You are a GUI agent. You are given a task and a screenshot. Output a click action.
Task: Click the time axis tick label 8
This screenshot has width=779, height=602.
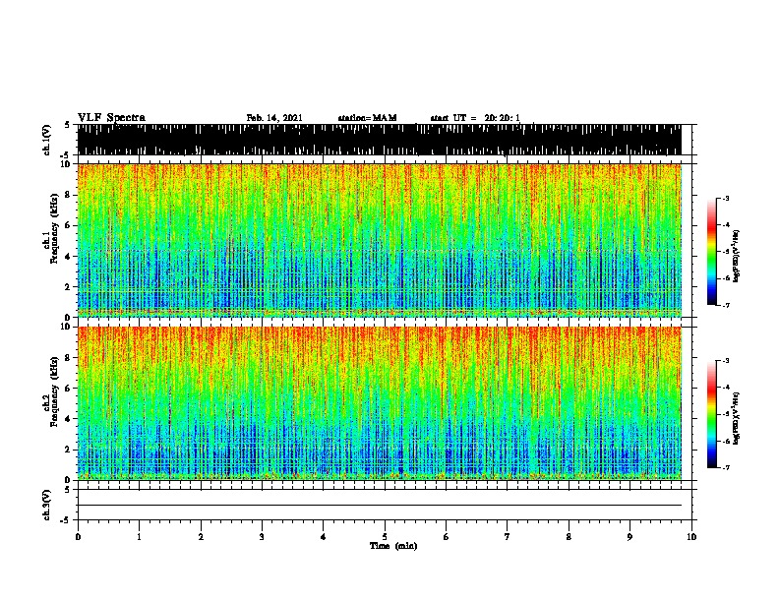(x=569, y=536)
